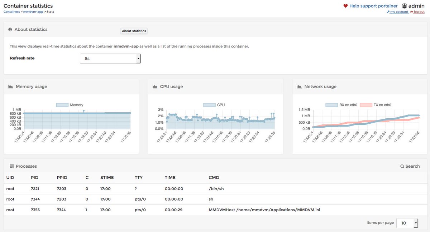
Task: Click the About statistics tooltip
Action: [134, 31]
